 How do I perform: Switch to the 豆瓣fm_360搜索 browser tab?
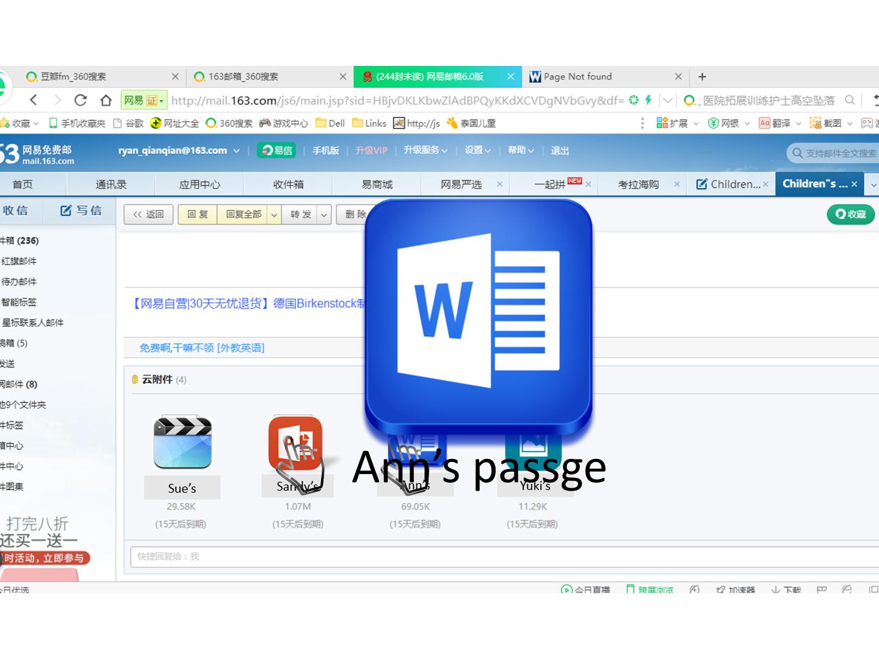click(101, 76)
